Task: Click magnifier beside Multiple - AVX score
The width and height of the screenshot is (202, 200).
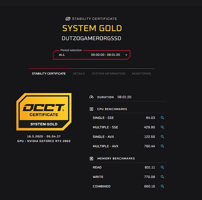Action: pos(162,146)
